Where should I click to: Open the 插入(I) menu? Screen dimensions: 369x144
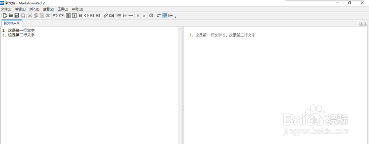(34, 9)
